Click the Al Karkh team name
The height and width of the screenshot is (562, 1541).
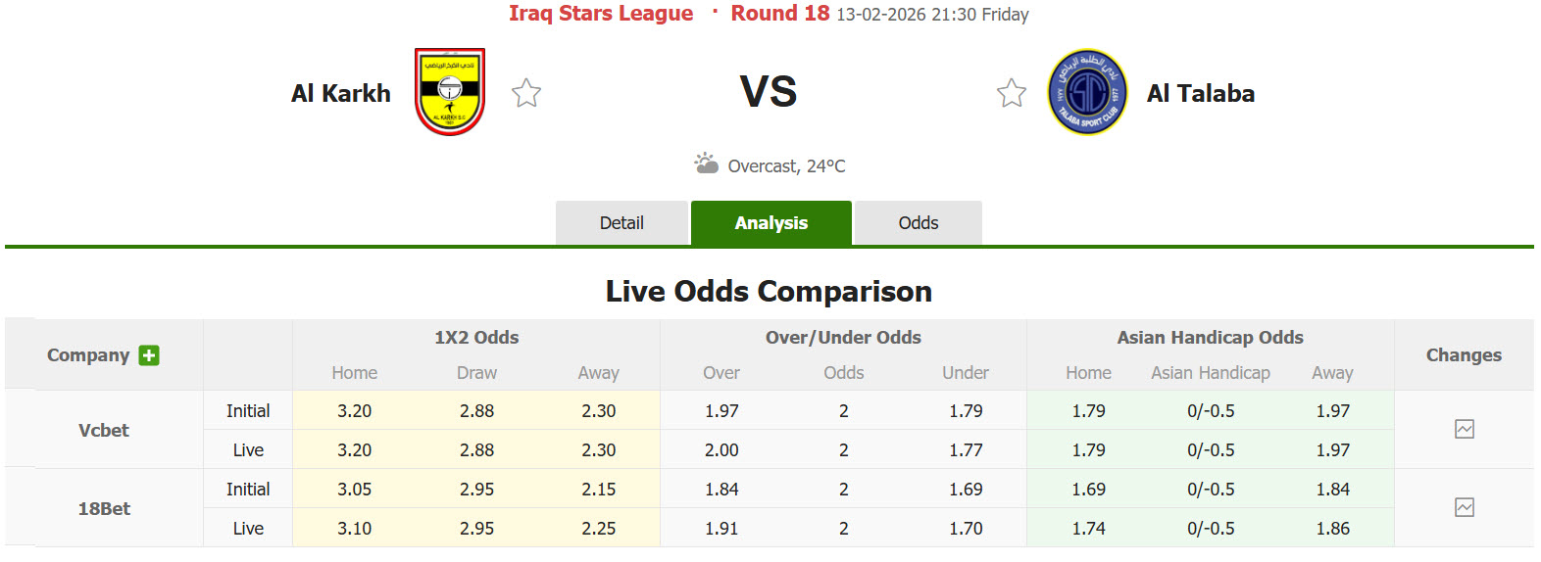pyautogui.click(x=341, y=93)
